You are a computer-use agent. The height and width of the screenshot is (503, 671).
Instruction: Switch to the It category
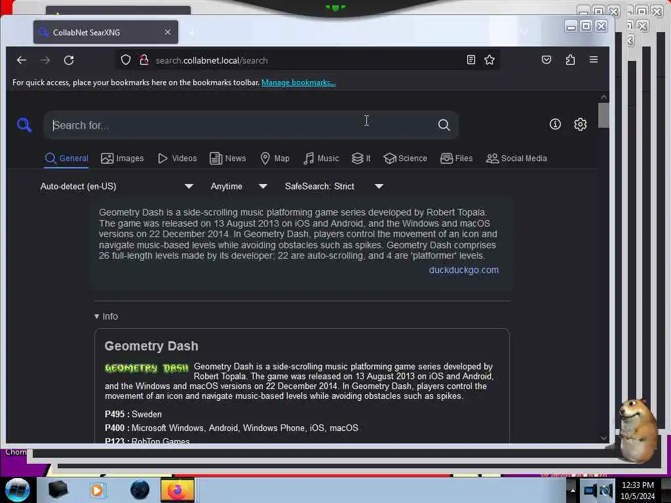[x=361, y=158]
